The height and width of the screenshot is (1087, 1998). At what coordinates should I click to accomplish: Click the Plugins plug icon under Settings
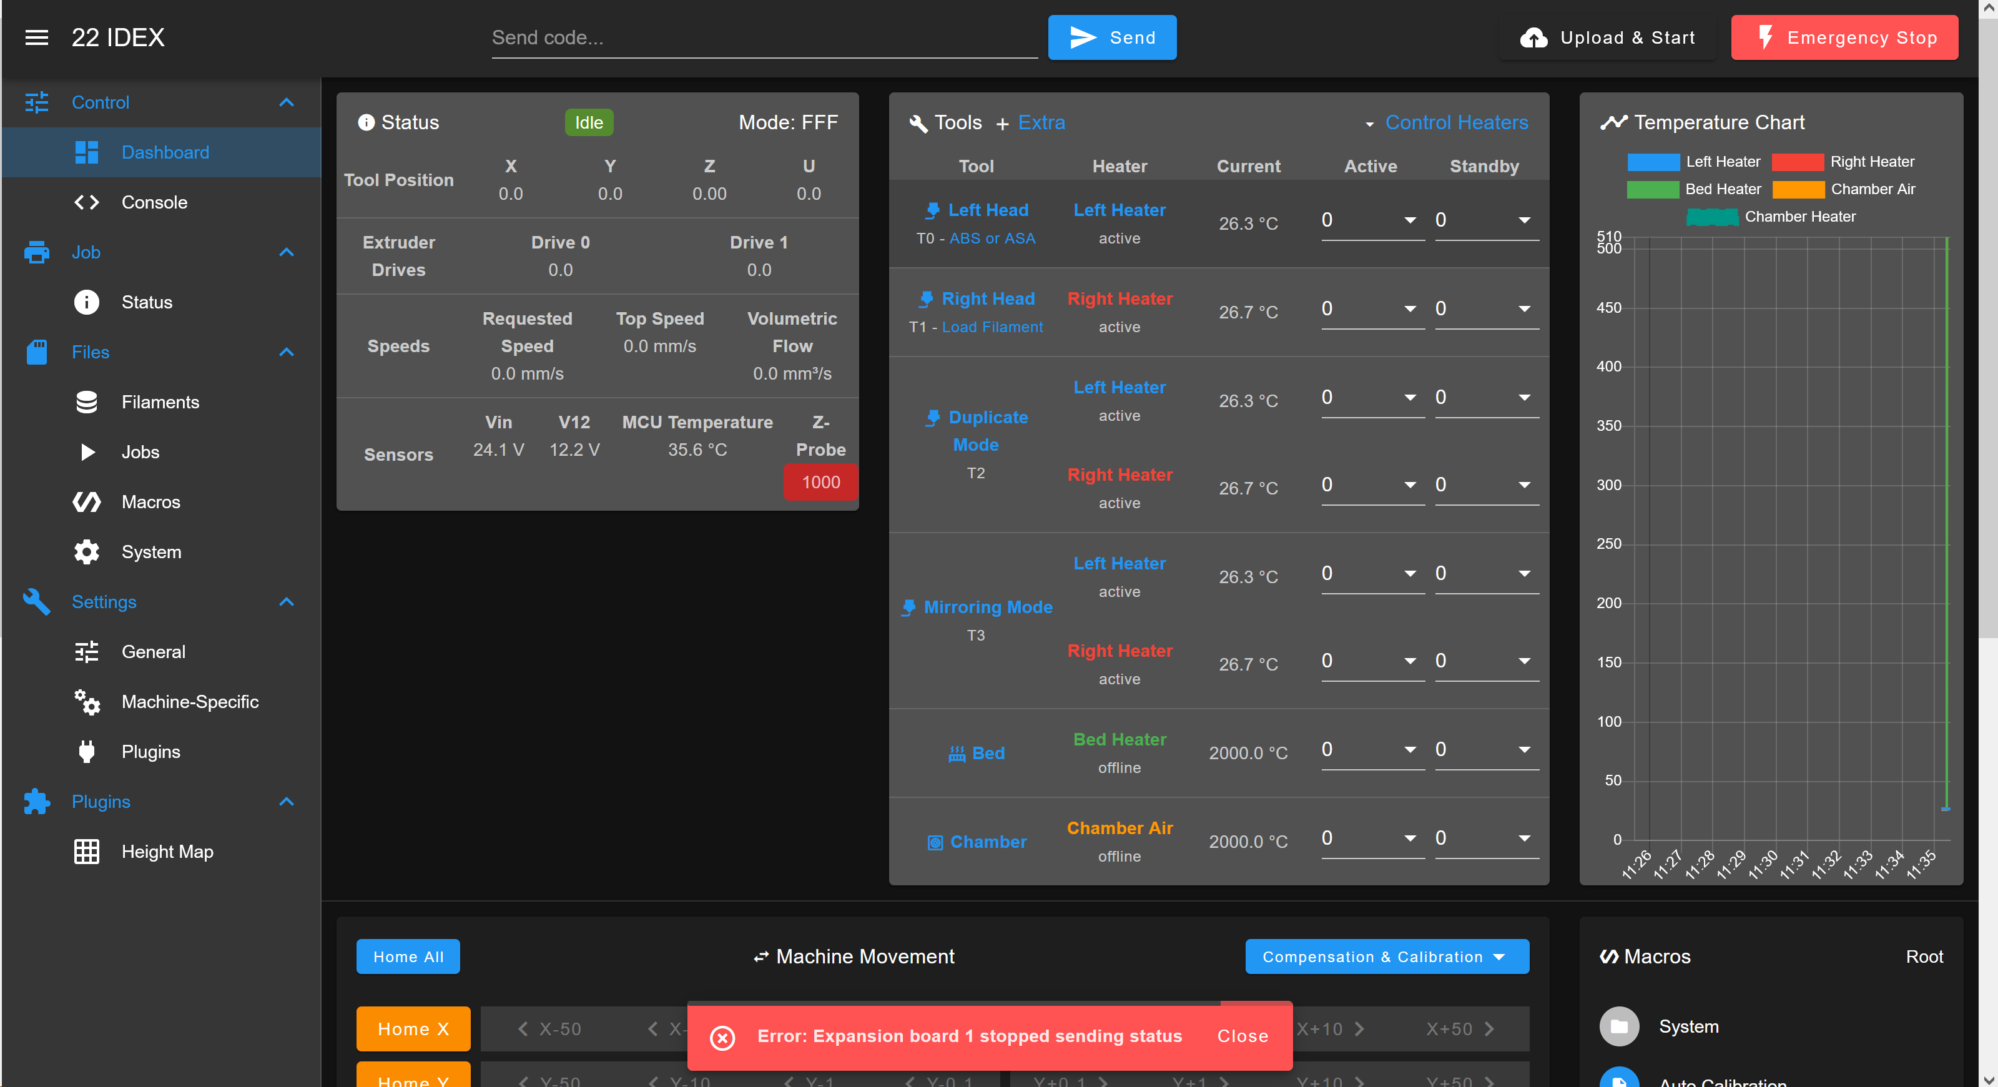point(87,751)
